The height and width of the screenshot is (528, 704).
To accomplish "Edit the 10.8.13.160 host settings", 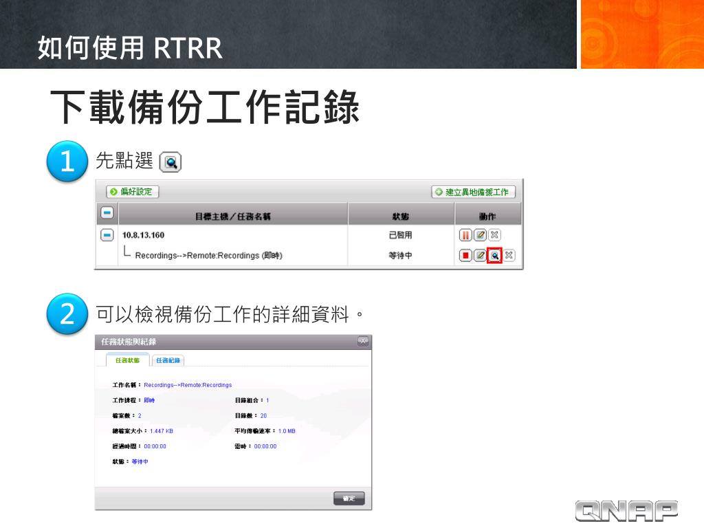I will coord(480,235).
